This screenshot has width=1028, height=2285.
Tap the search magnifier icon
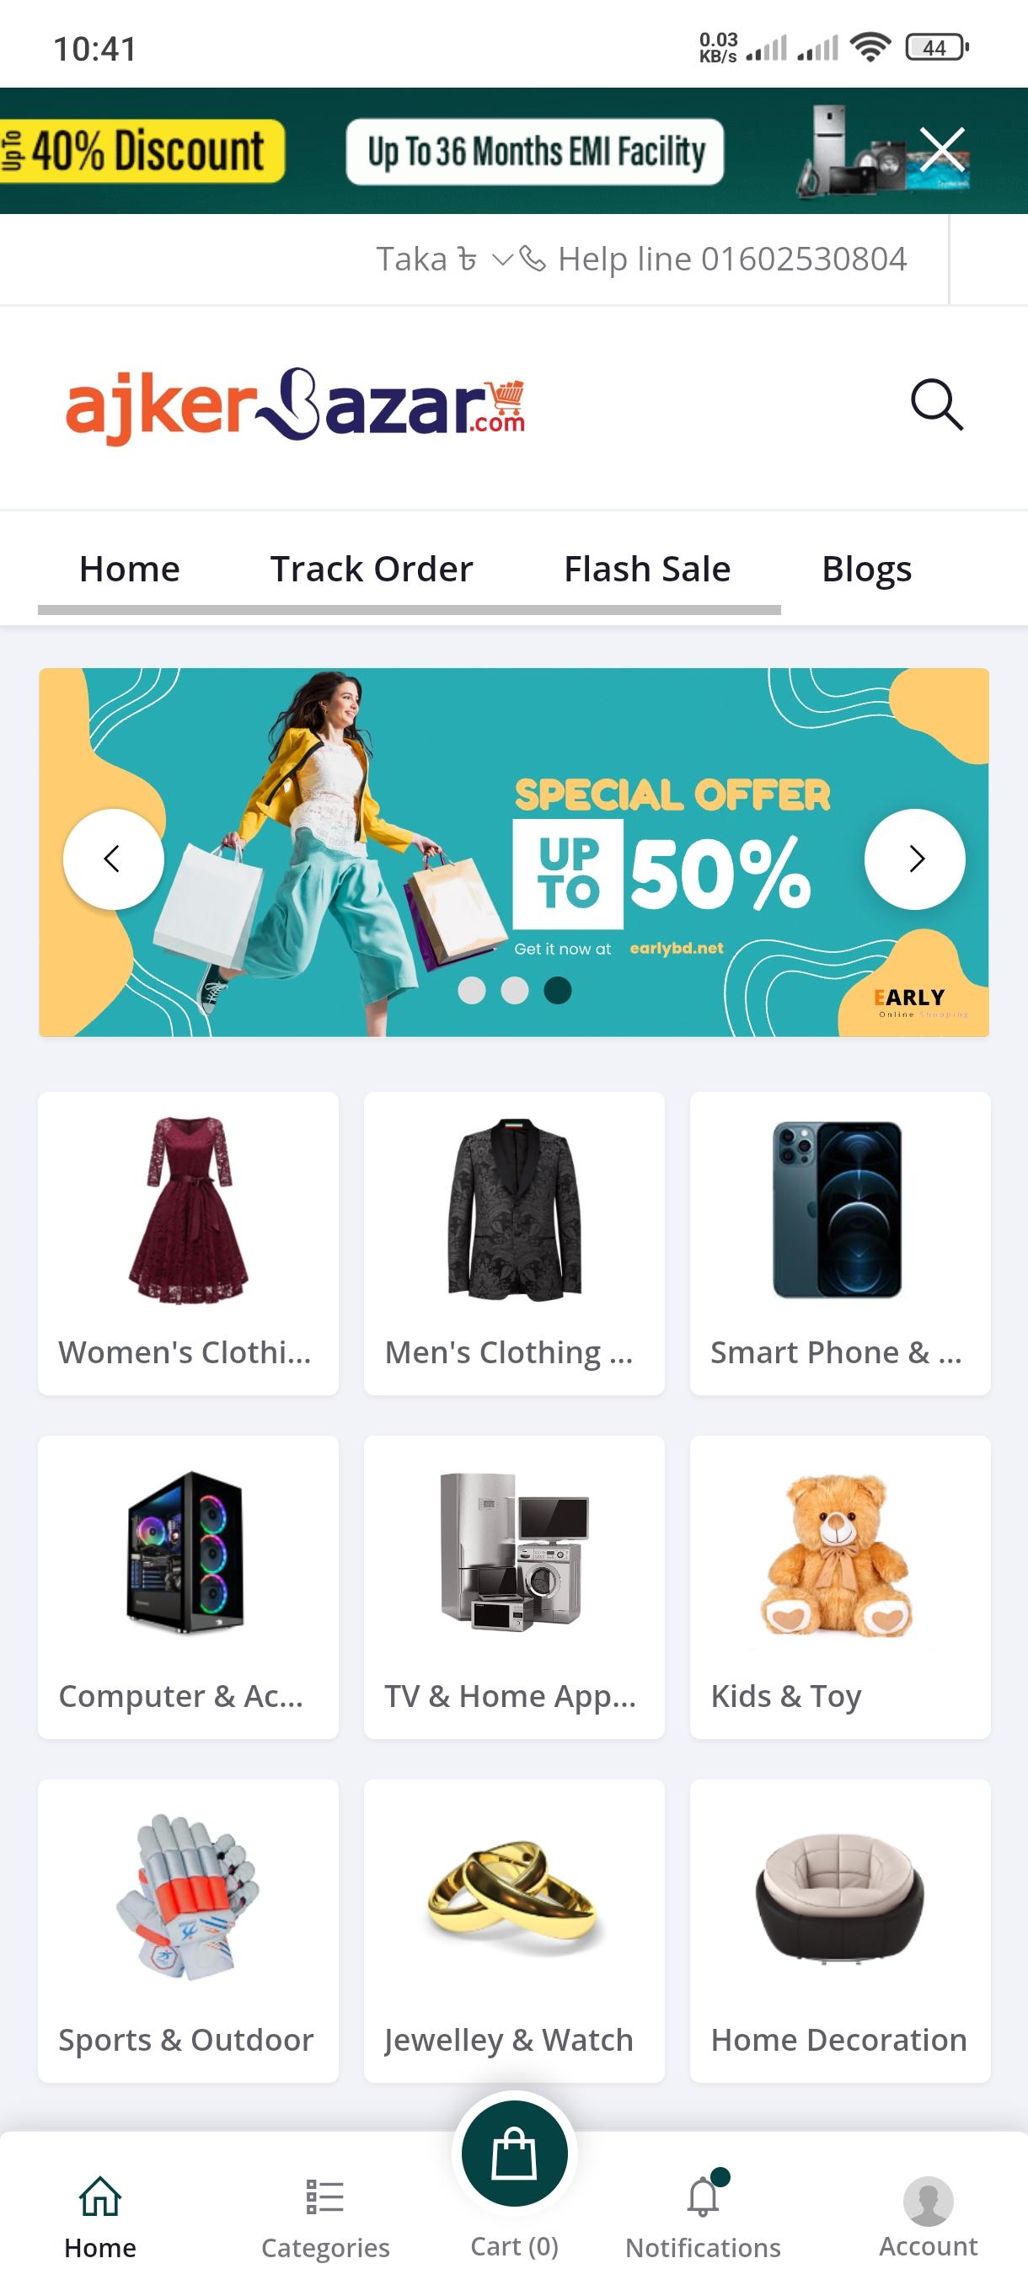coord(937,405)
